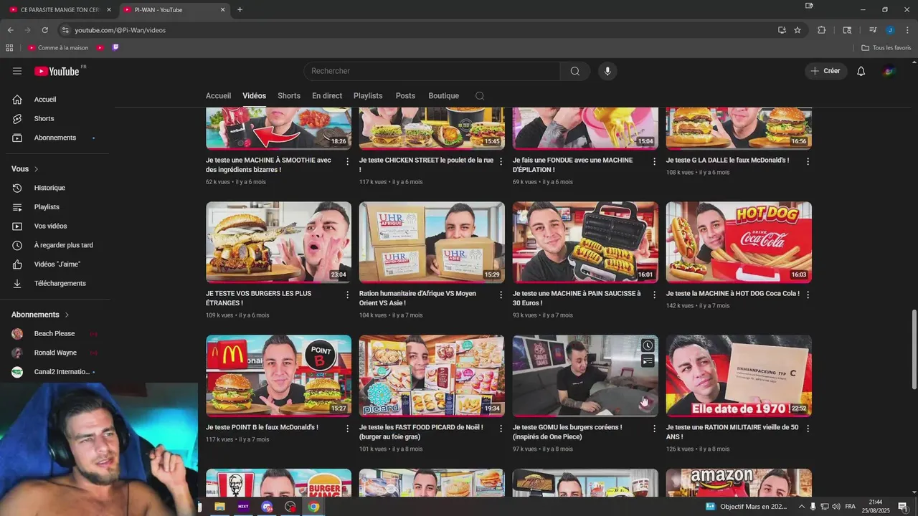Open the En direct tab
The width and height of the screenshot is (918, 516).
pos(327,96)
